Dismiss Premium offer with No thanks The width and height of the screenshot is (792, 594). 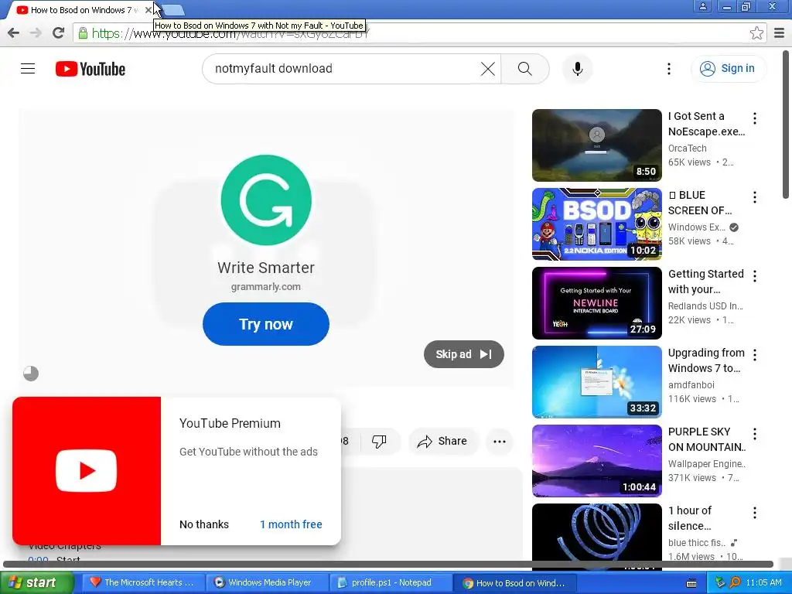204,524
